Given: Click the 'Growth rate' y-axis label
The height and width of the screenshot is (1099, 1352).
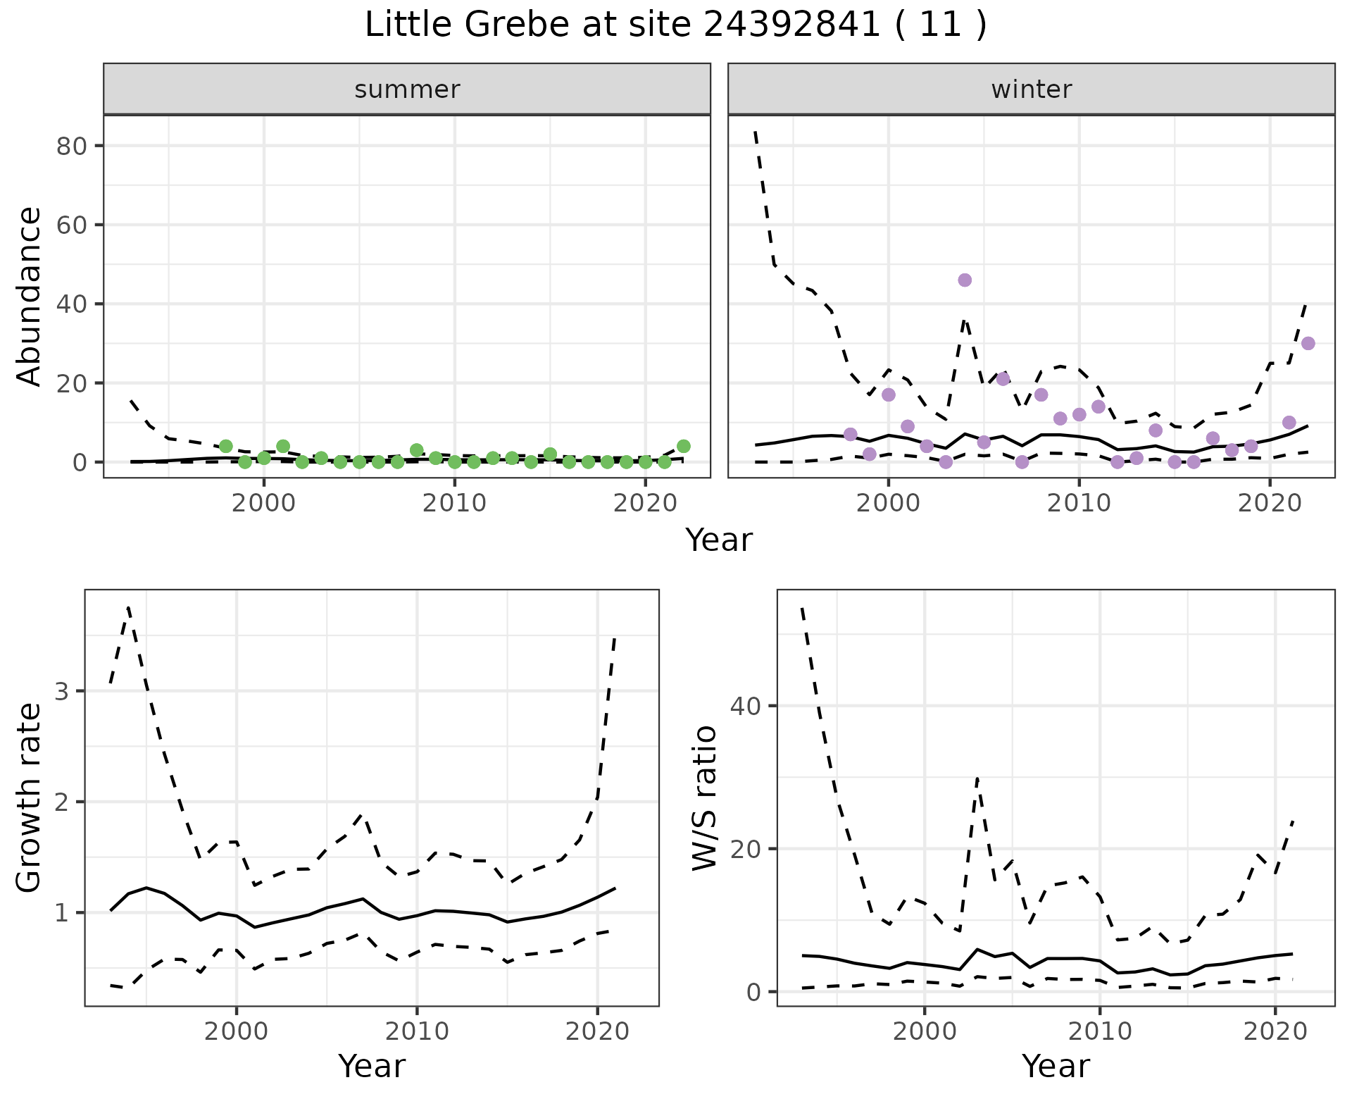Looking at the screenshot, I should 30,797.
